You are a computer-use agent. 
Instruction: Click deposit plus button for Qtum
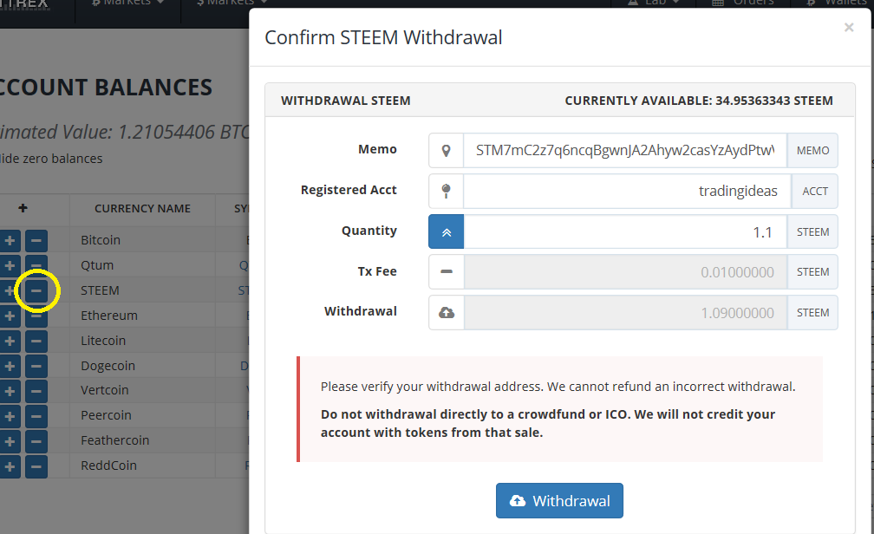coord(10,265)
